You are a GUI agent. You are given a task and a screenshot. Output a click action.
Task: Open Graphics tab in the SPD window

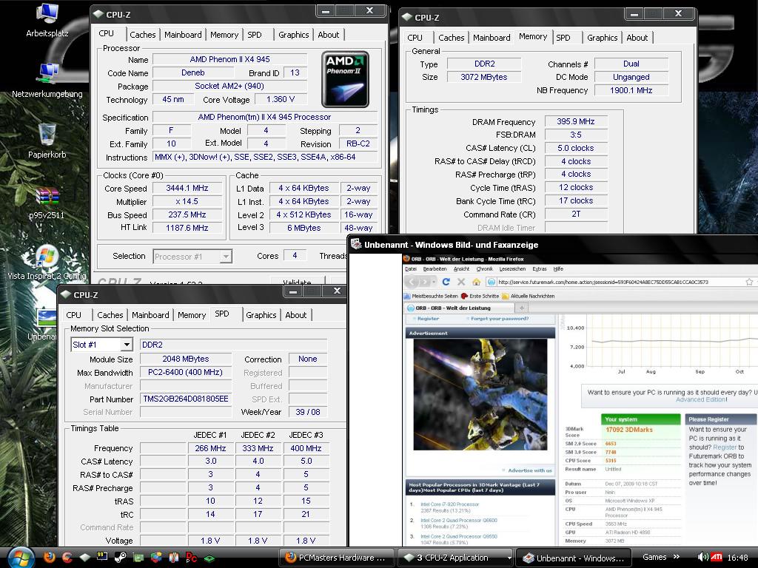261,315
